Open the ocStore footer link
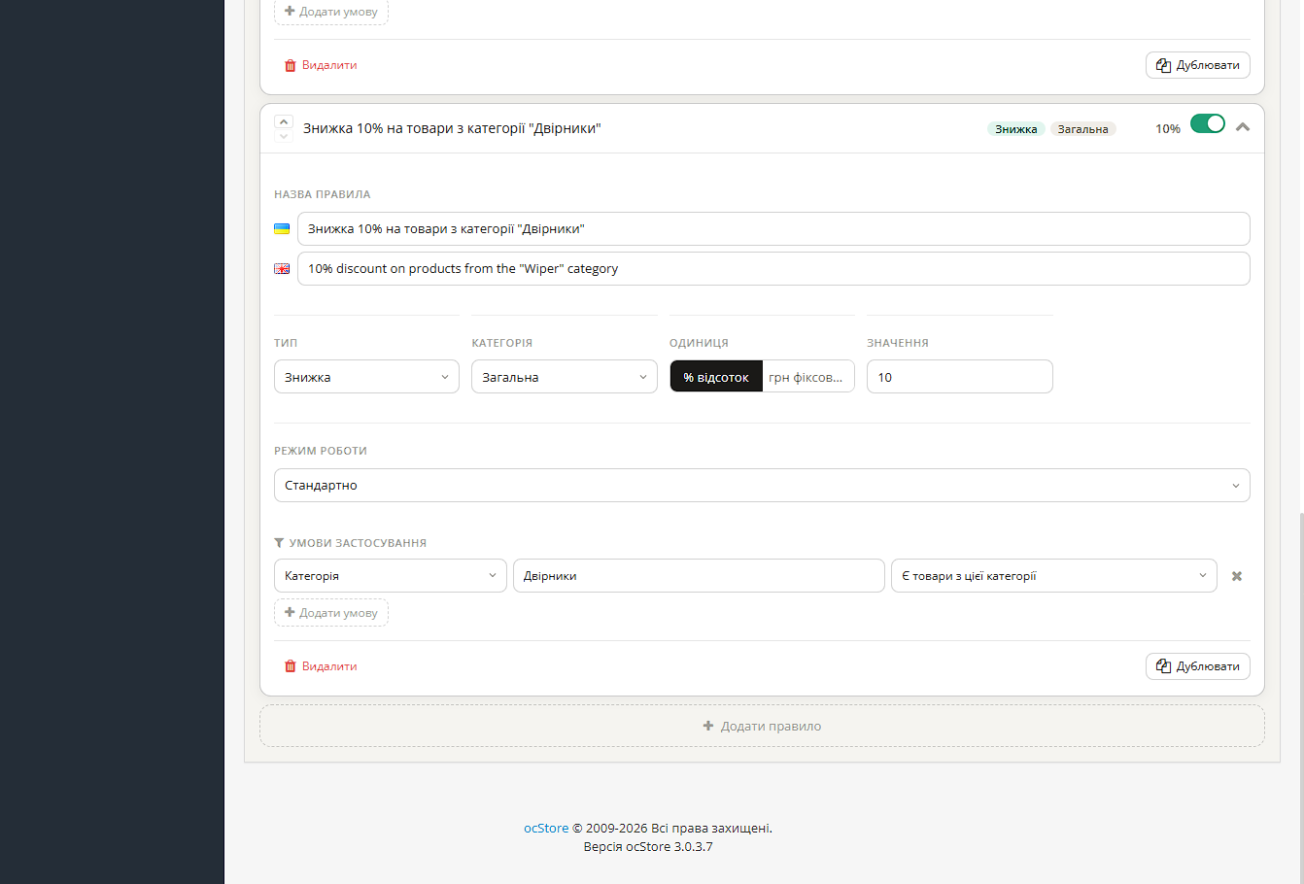This screenshot has width=1304, height=884. tap(546, 829)
